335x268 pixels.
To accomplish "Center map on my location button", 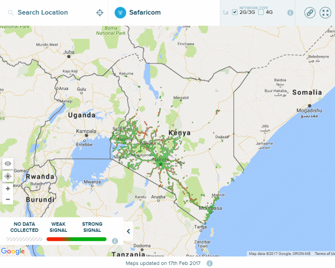I will pyautogui.click(x=8, y=176).
